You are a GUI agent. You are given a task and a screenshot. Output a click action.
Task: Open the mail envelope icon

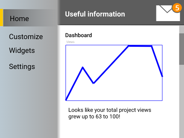point(168,13)
